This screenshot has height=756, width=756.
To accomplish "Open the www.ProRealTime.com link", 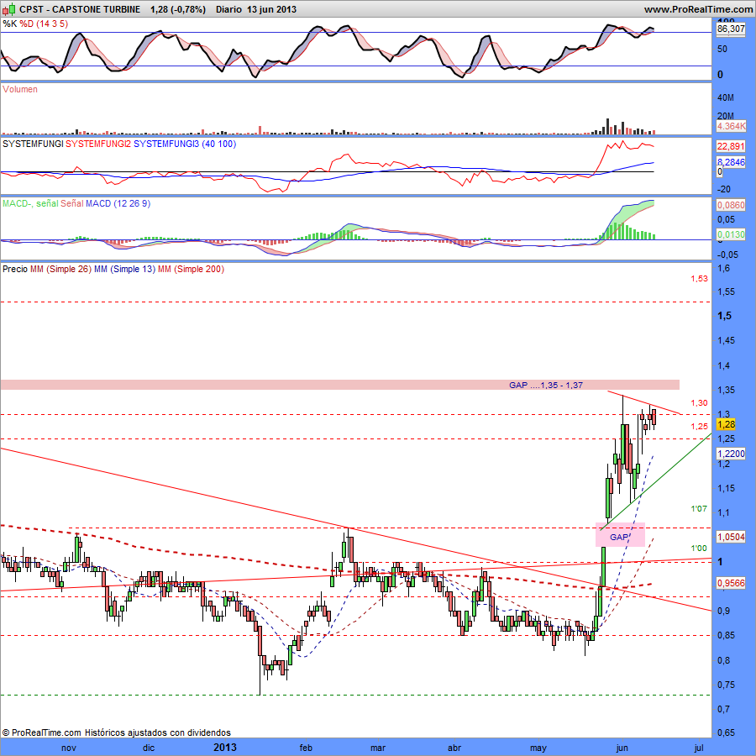I will [x=699, y=9].
